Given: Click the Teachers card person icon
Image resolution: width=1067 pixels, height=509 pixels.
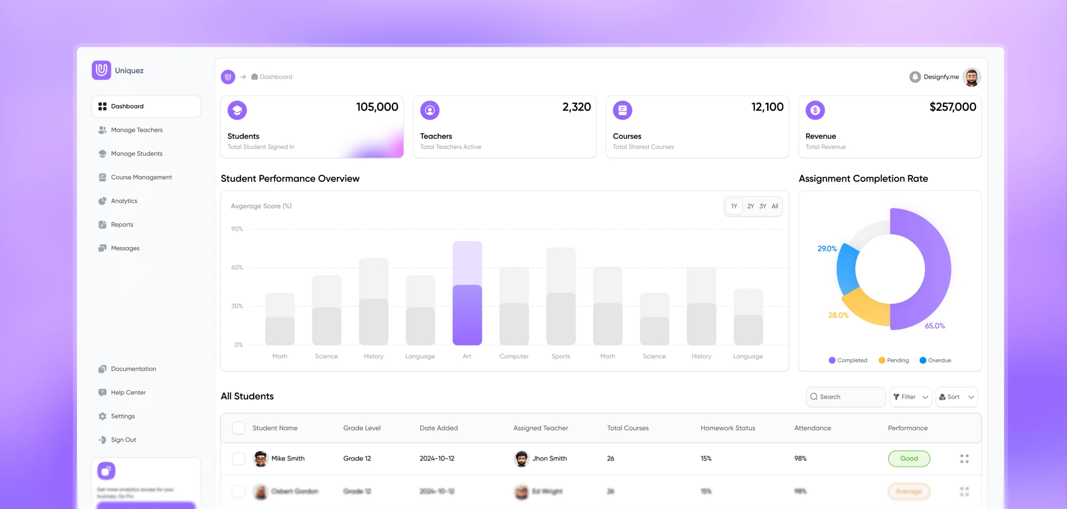Looking at the screenshot, I should coord(430,110).
